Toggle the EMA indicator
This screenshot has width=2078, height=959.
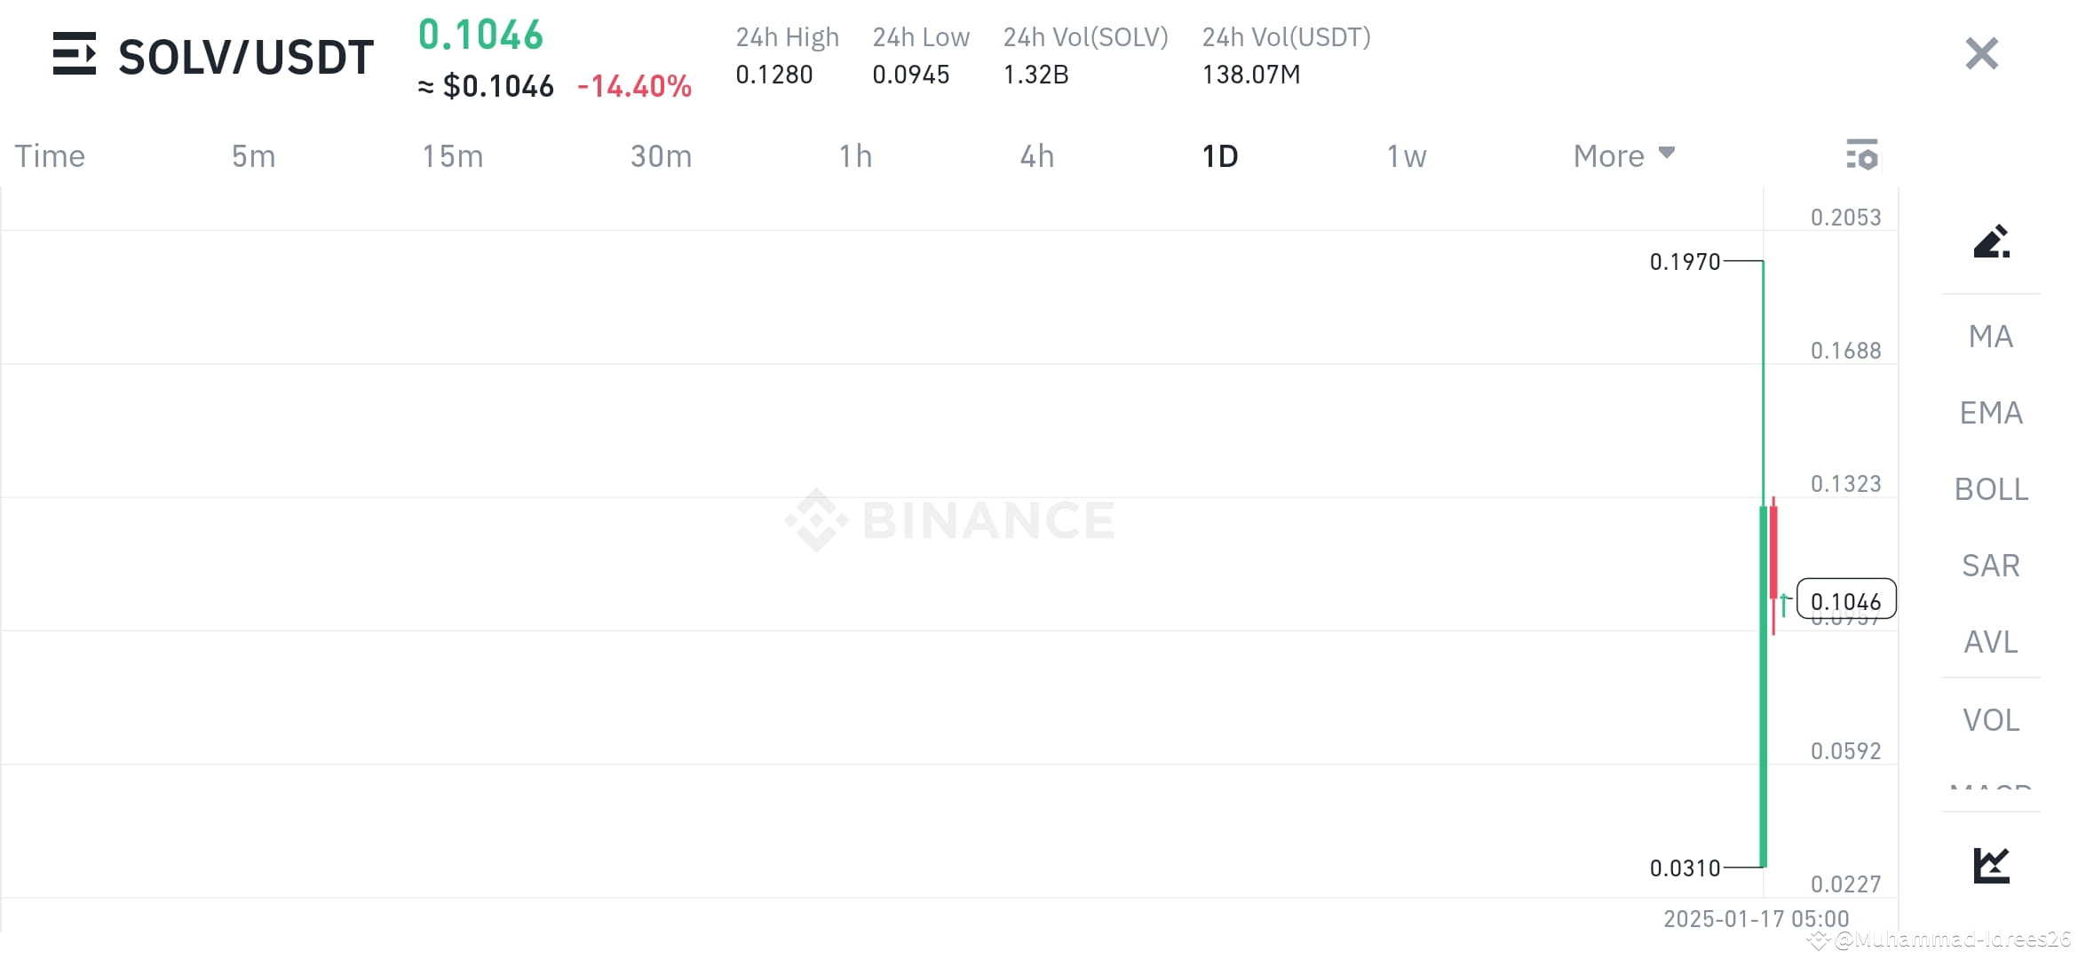(1990, 412)
